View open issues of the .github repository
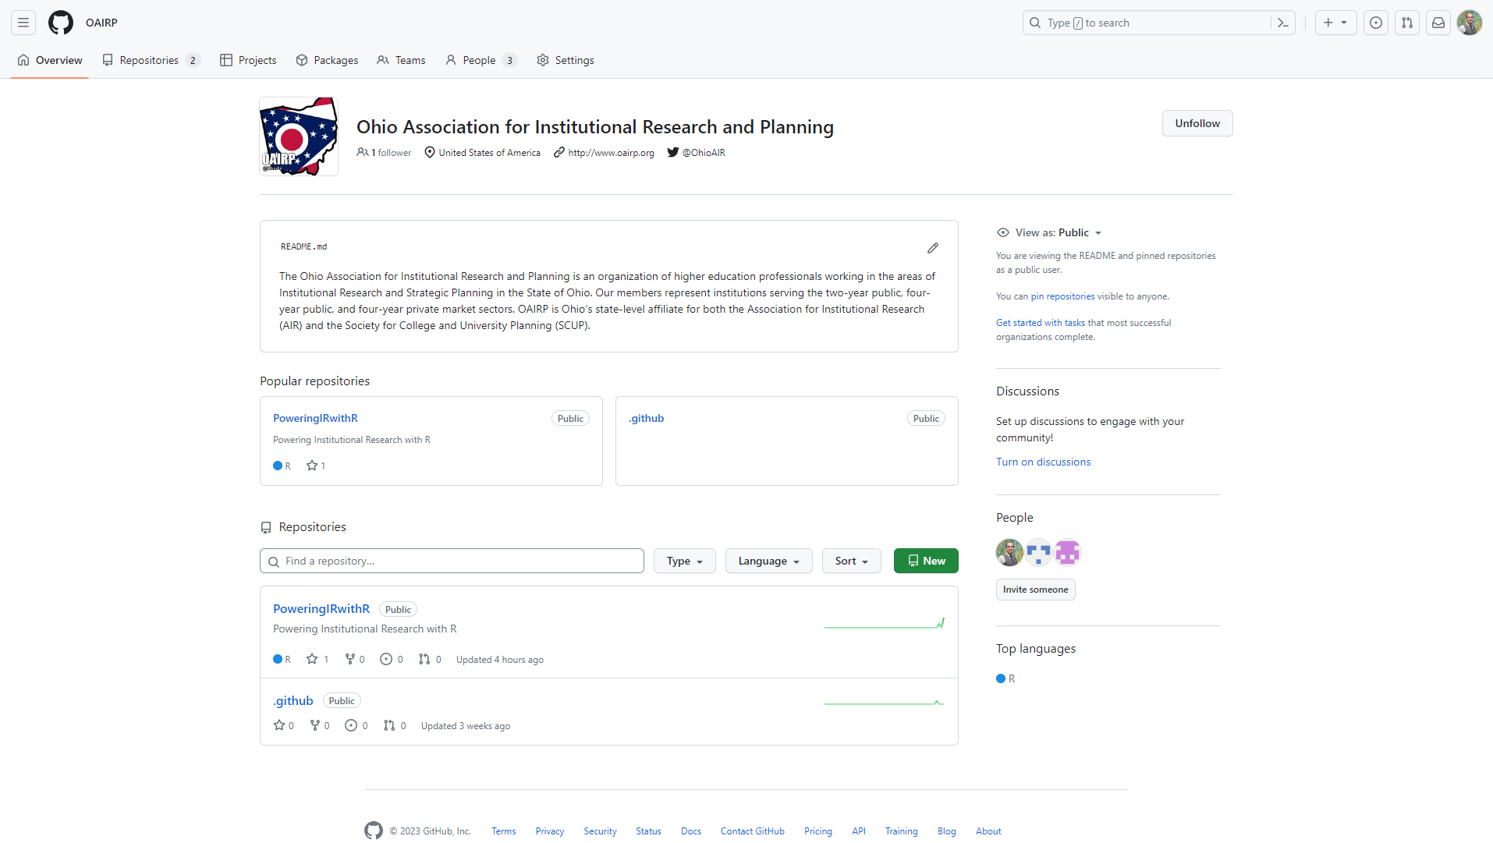Screen dimensions: 1493x843 (x=356, y=725)
